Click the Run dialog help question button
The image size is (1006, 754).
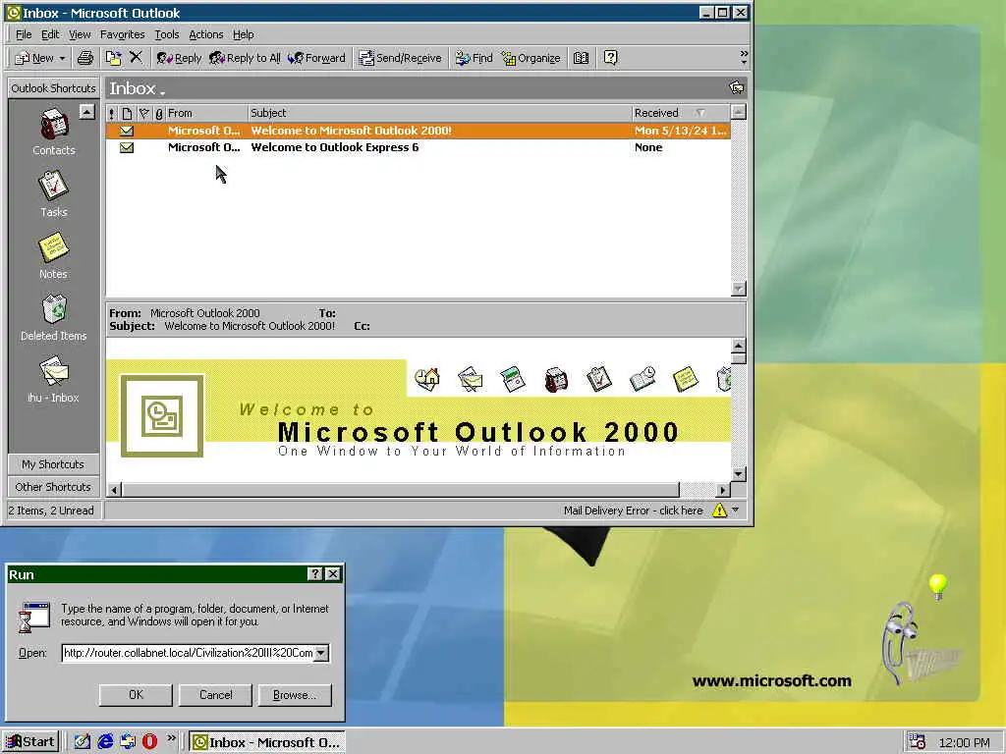pos(315,574)
